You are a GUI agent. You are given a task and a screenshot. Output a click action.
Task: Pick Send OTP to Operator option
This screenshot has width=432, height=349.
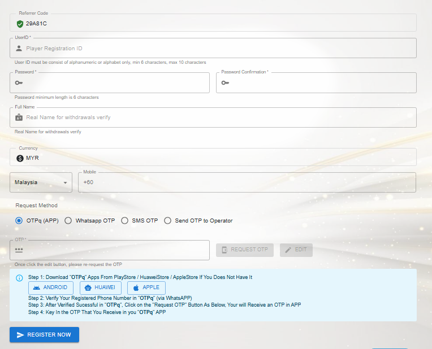tap(167, 221)
